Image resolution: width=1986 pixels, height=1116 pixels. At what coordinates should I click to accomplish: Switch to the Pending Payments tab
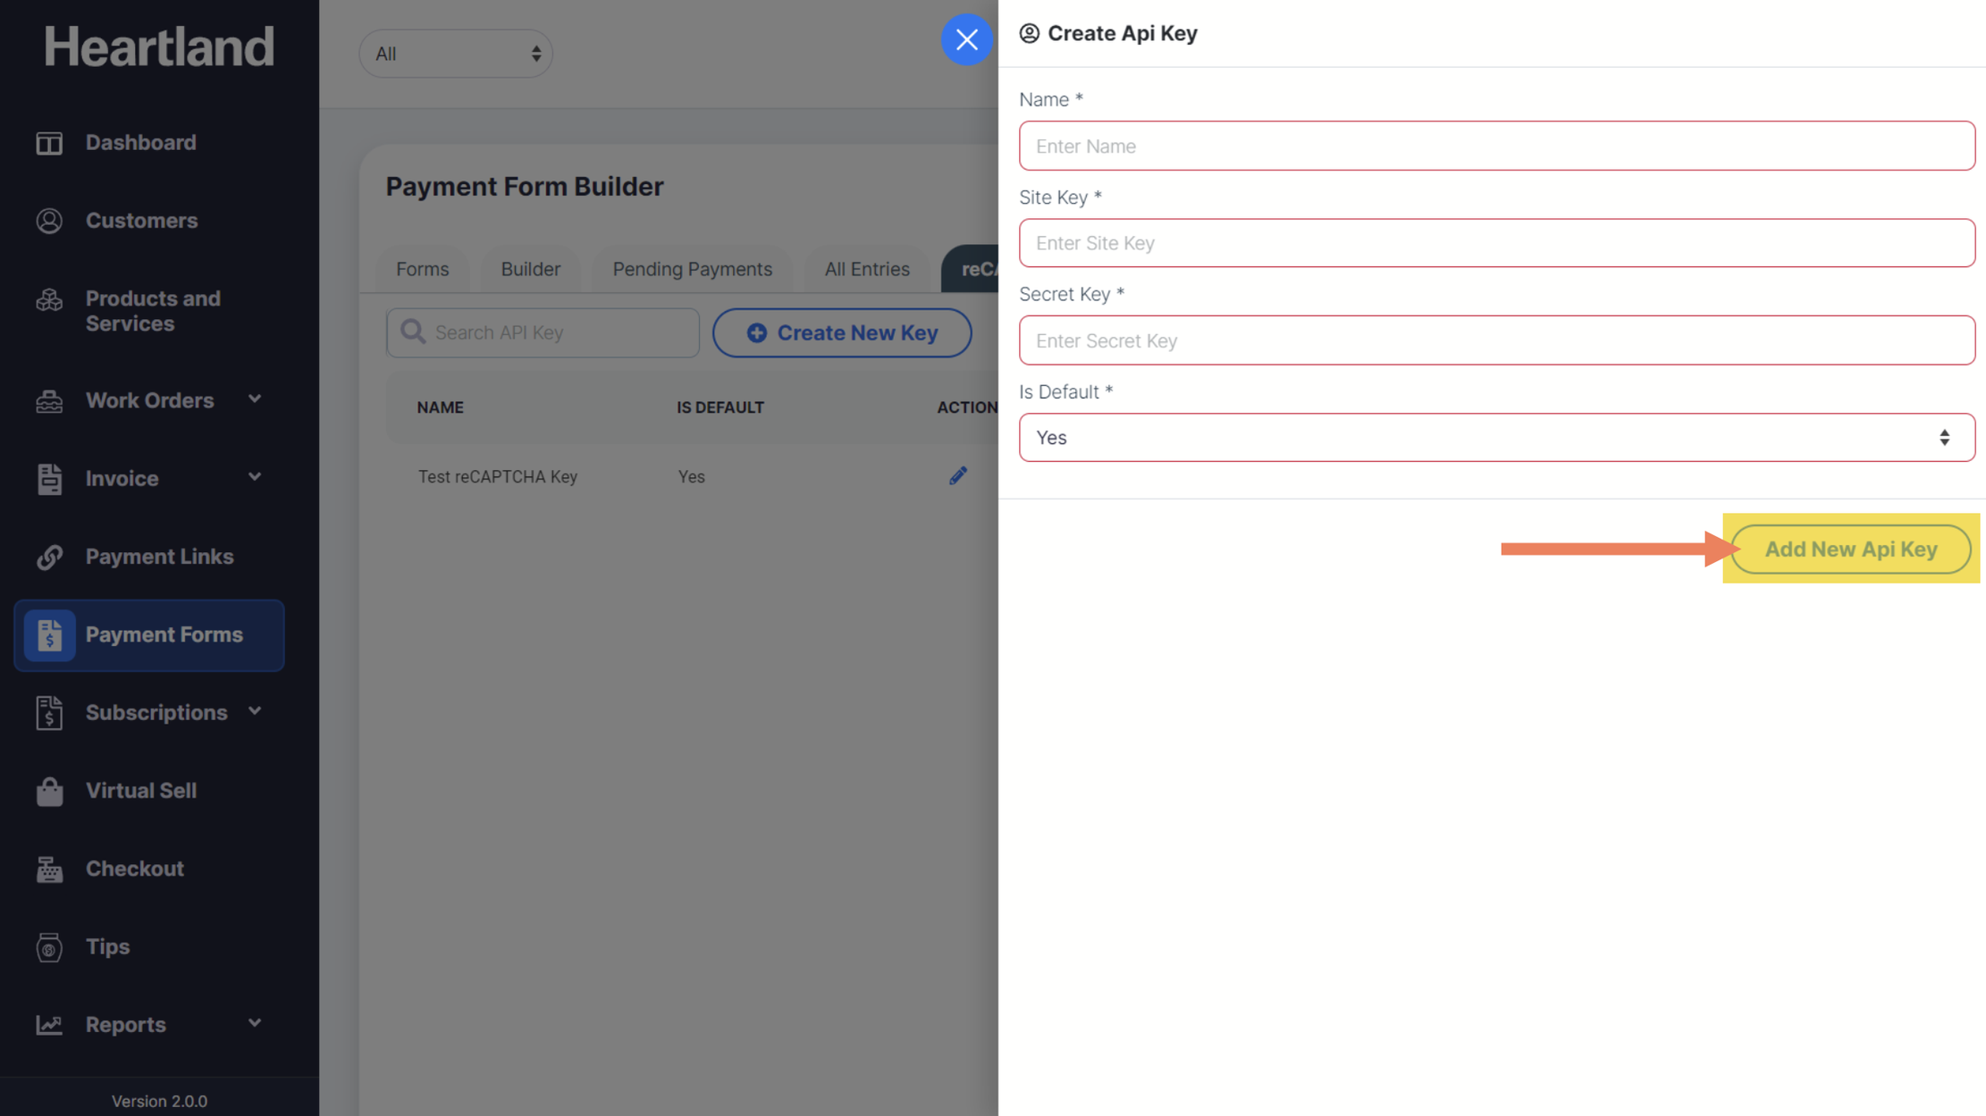click(692, 269)
